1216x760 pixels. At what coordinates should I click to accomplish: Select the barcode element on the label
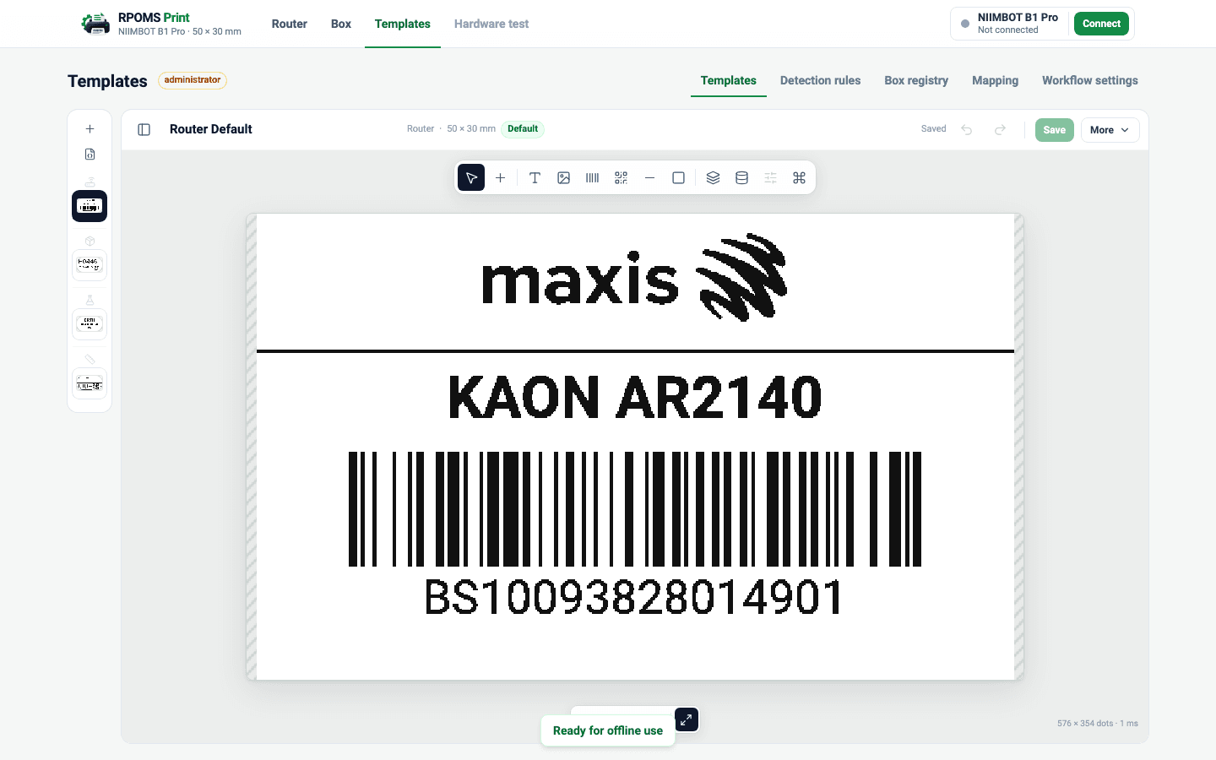(635, 508)
